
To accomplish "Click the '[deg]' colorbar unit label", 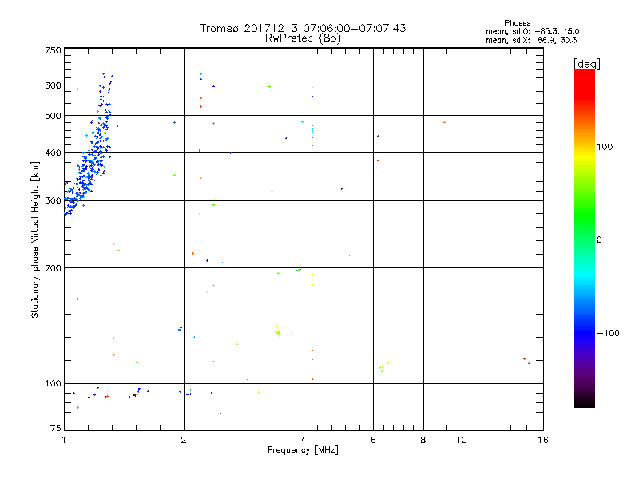I will [586, 64].
